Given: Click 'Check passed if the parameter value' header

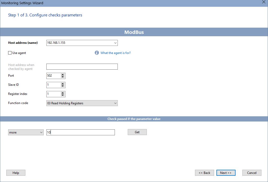Looking at the screenshot, I should [134, 119].
